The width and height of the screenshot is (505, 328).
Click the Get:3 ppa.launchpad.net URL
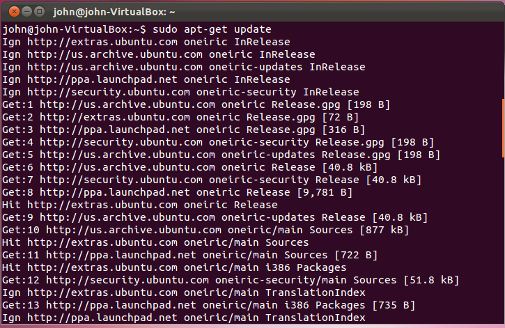pos(115,130)
